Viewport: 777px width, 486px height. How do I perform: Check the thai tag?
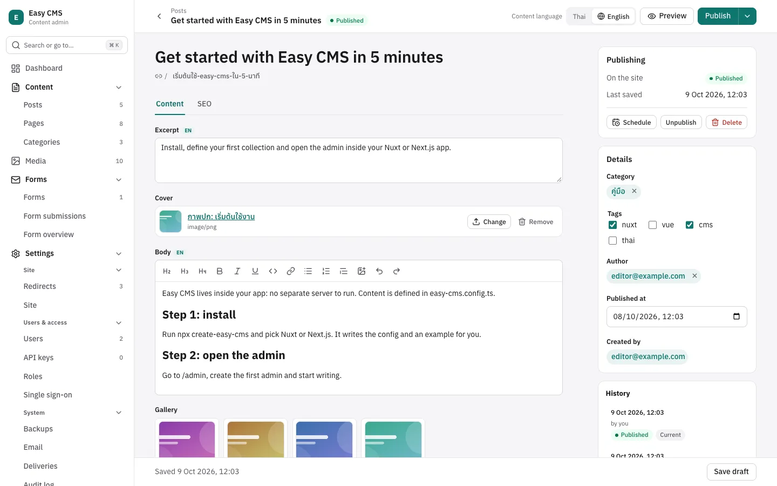(612, 240)
